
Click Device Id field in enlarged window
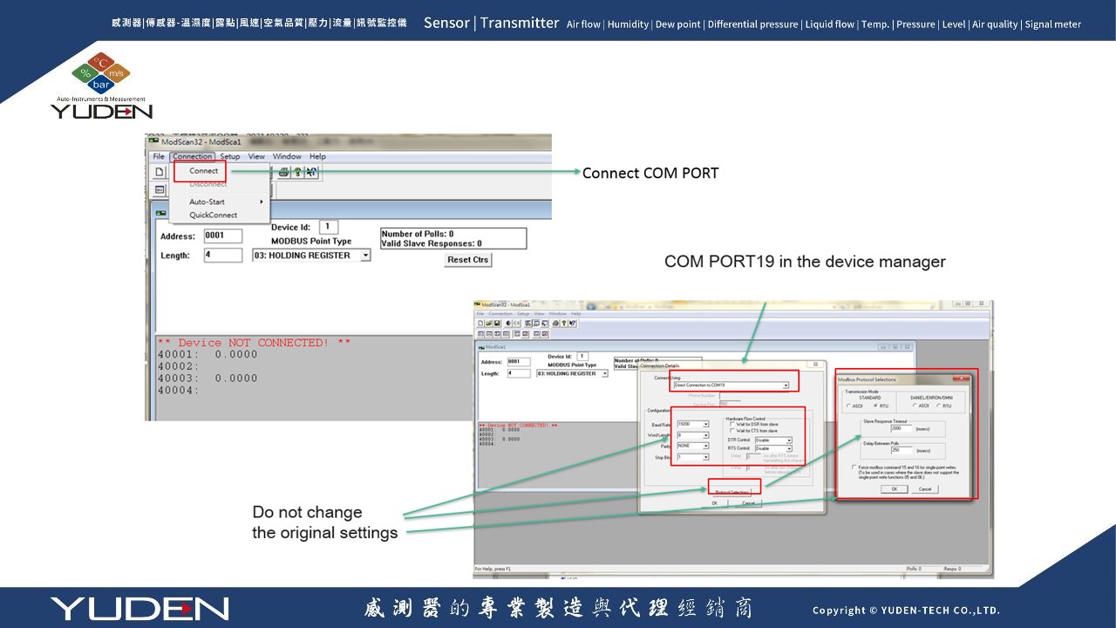[x=329, y=226]
